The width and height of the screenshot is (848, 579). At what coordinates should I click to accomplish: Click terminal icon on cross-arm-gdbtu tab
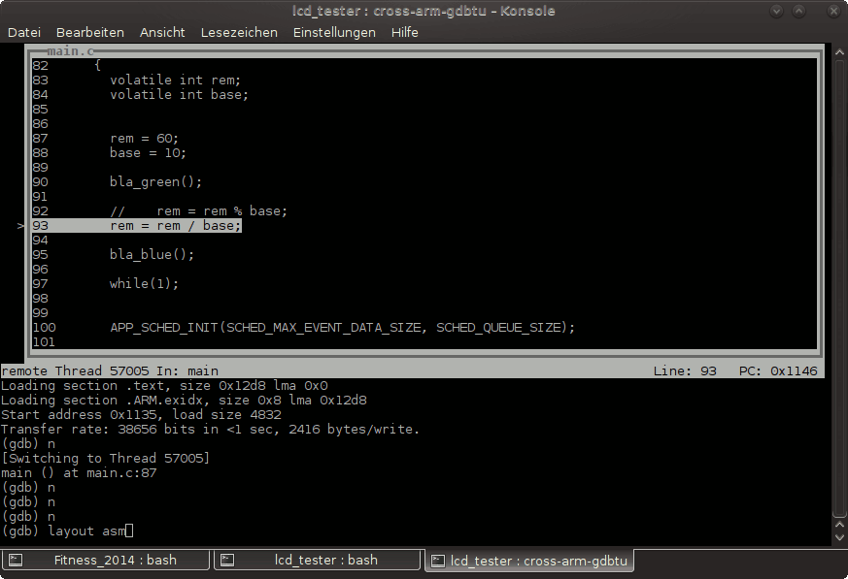(x=437, y=561)
